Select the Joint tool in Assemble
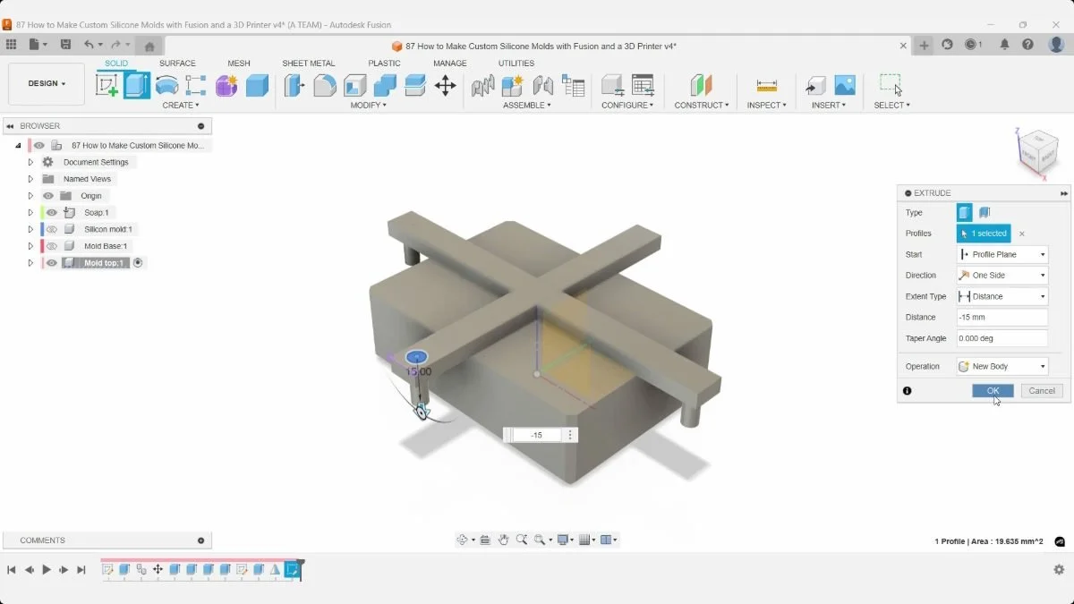This screenshot has height=604, width=1074. [x=542, y=85]
